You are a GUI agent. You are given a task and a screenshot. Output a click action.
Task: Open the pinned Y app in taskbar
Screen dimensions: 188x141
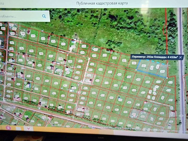(x=29, y=128)
